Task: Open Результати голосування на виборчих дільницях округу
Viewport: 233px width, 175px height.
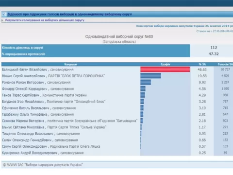Action: pyautogui.click(x=45, y=20)
